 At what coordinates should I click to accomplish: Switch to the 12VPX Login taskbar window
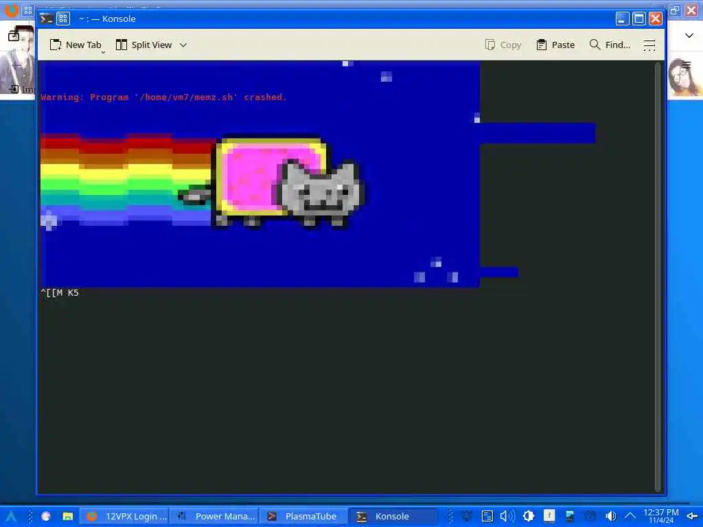(x=125, y=516)
